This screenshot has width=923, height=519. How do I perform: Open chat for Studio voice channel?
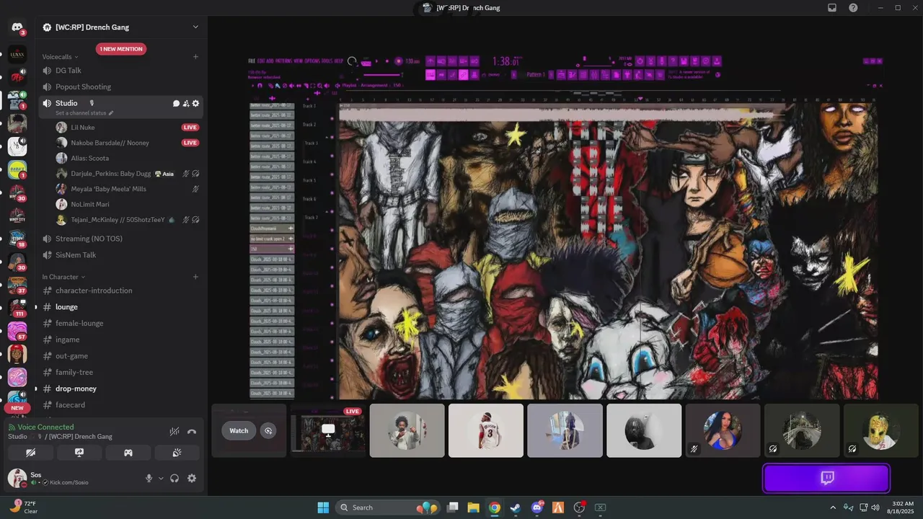[176, 103]
